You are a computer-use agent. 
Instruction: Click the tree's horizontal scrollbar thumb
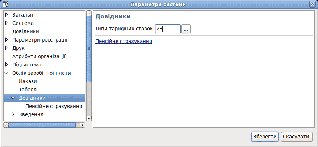pyautogui.click(x=42, y=125)
